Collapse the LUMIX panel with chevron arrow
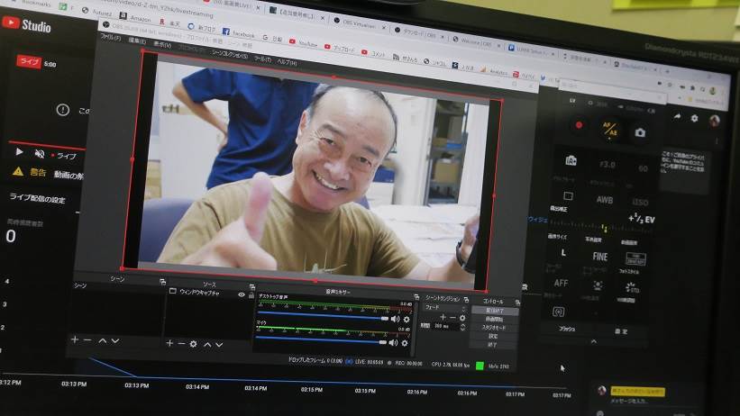740x416 pixels. point(594,341)
